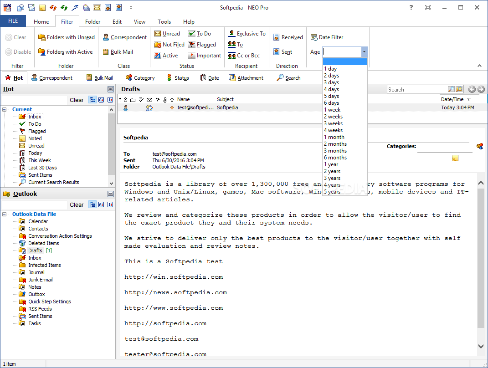Viewport: 488px width, 368px height.
Task: Click the Unread status filter
Action: click(167, 34)
